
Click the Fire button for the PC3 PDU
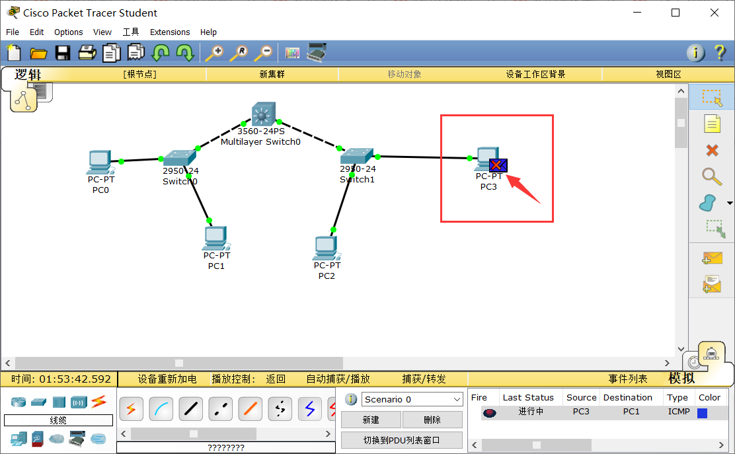(x=489, y=413)
